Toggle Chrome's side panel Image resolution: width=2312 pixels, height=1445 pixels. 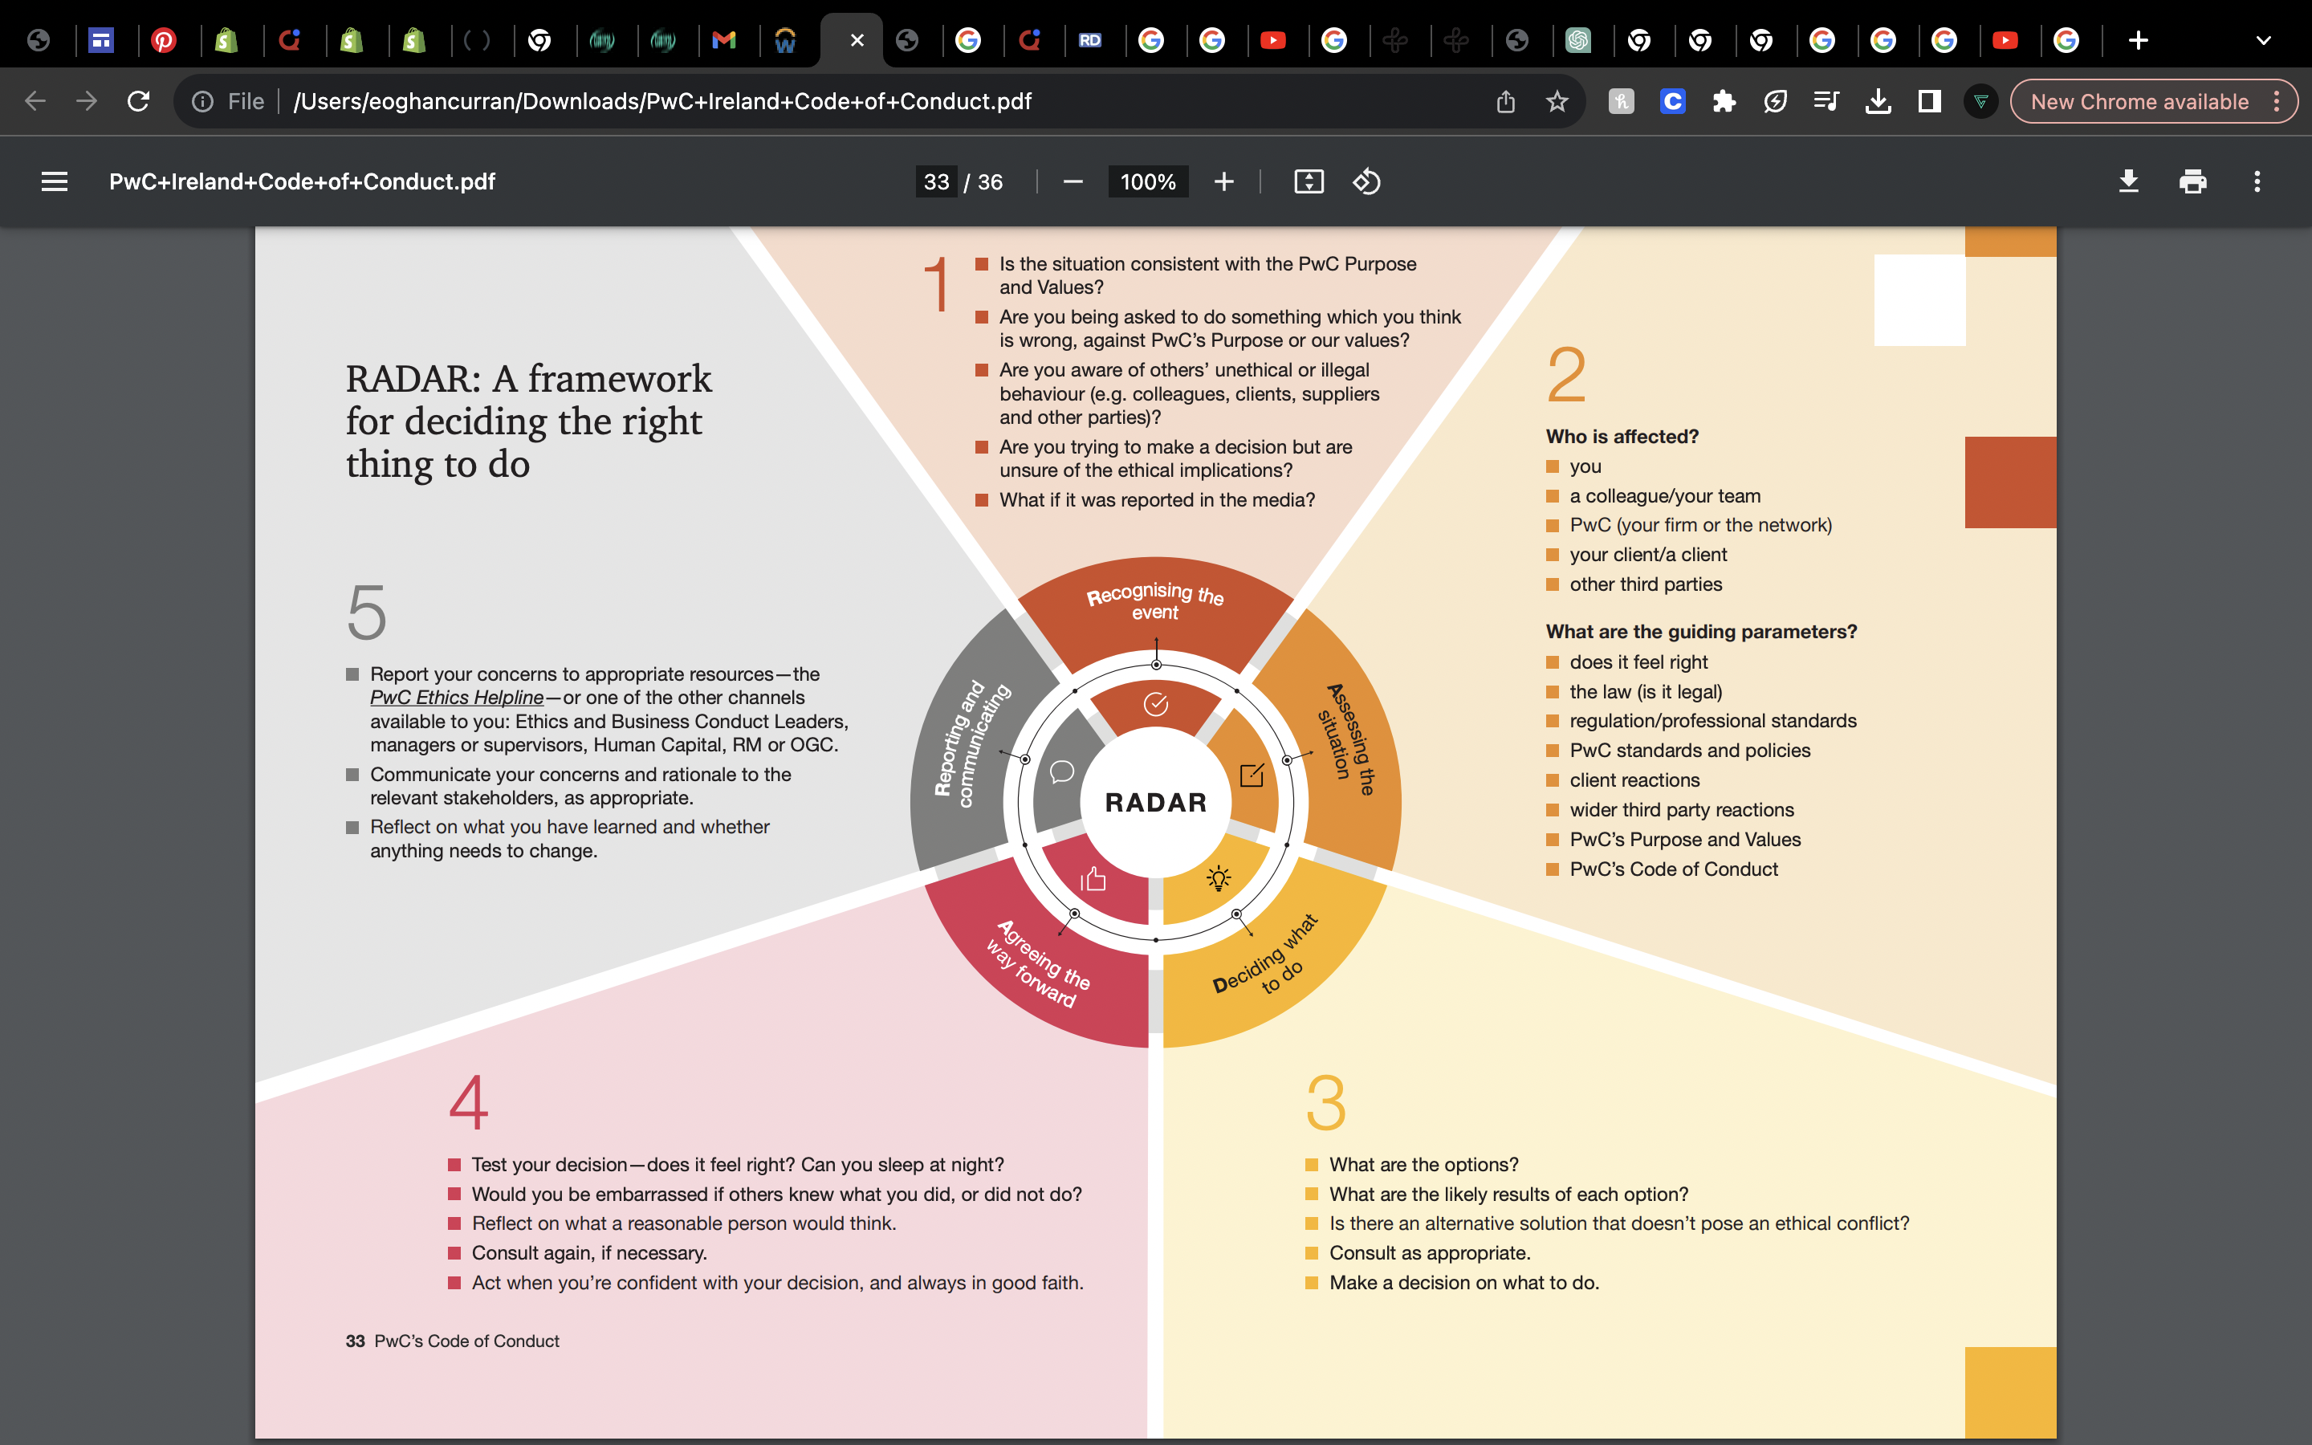click(1930, 100)
